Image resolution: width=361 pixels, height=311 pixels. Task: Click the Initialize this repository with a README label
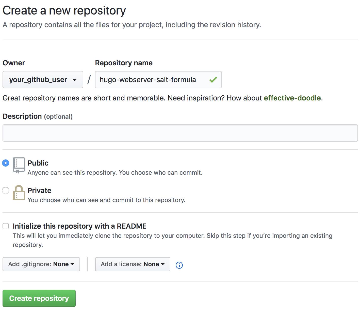click(80, 226)
